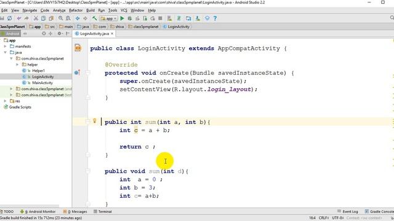Click the Sync Project with Gradle icon
394x221 pixels.
[179, 18]
